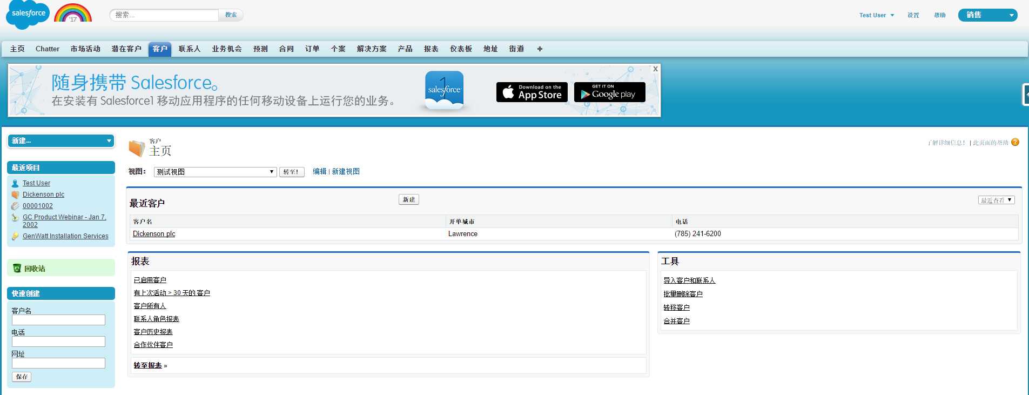This screenshot has height=395, width=1029.
Task: Click the 搜索 search button
Action: tap(231, 15)
